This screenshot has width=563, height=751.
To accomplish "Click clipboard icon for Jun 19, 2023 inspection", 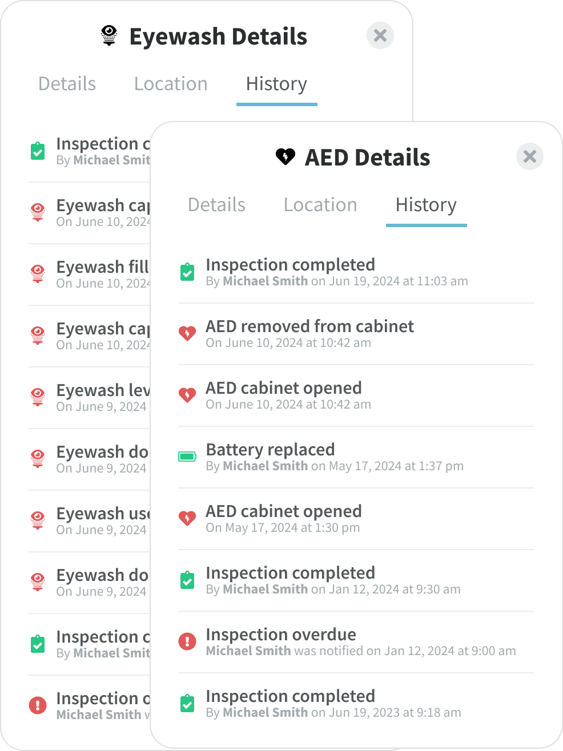I will 187,703.
